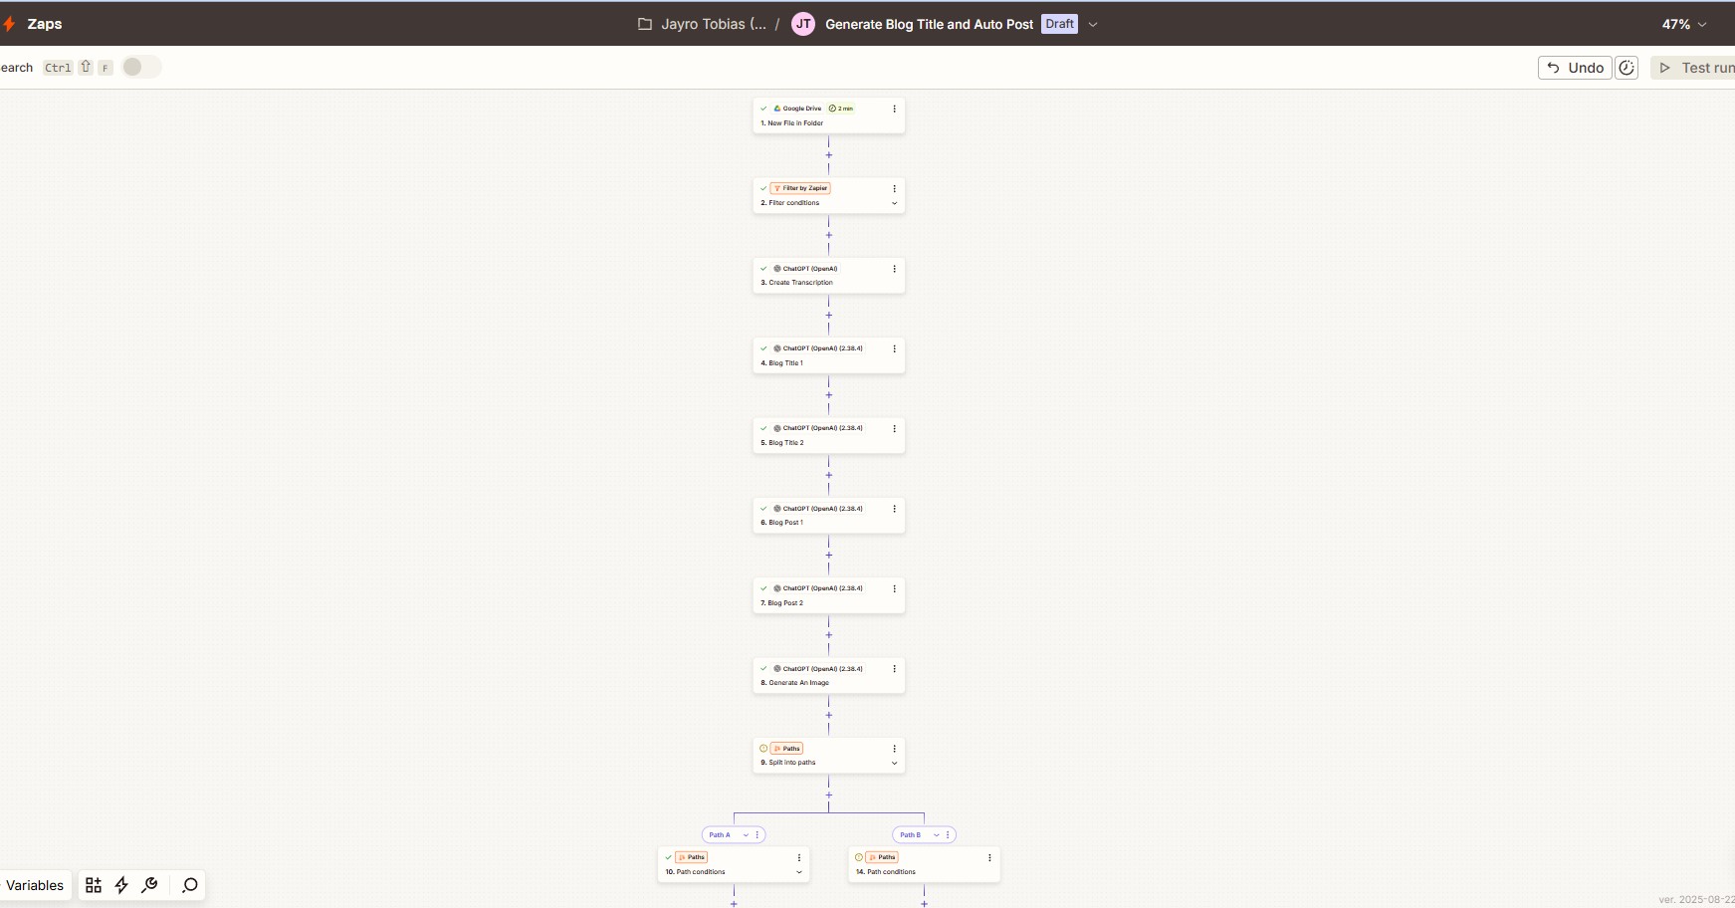Open three-dot menu on step 10 Path conditions
This screenshot has width=1735, height=908.
click(798, 857)
